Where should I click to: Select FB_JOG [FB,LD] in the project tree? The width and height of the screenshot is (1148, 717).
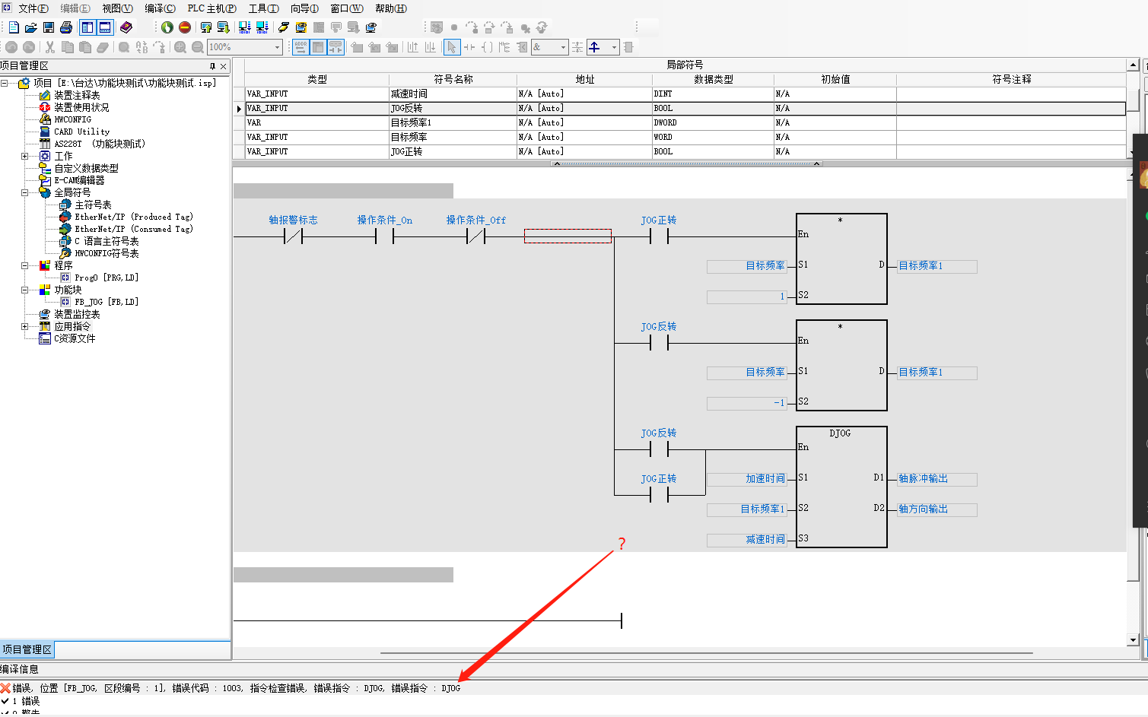click(x=106, y=302)
